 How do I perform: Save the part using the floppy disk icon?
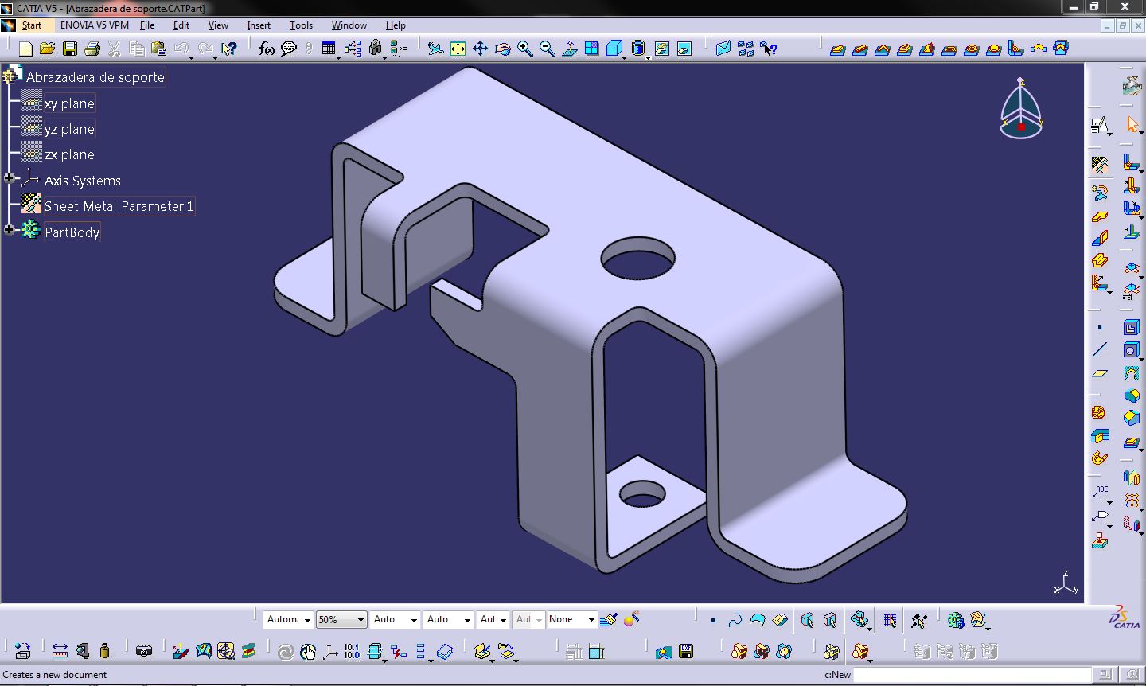[x=70, y=49]
